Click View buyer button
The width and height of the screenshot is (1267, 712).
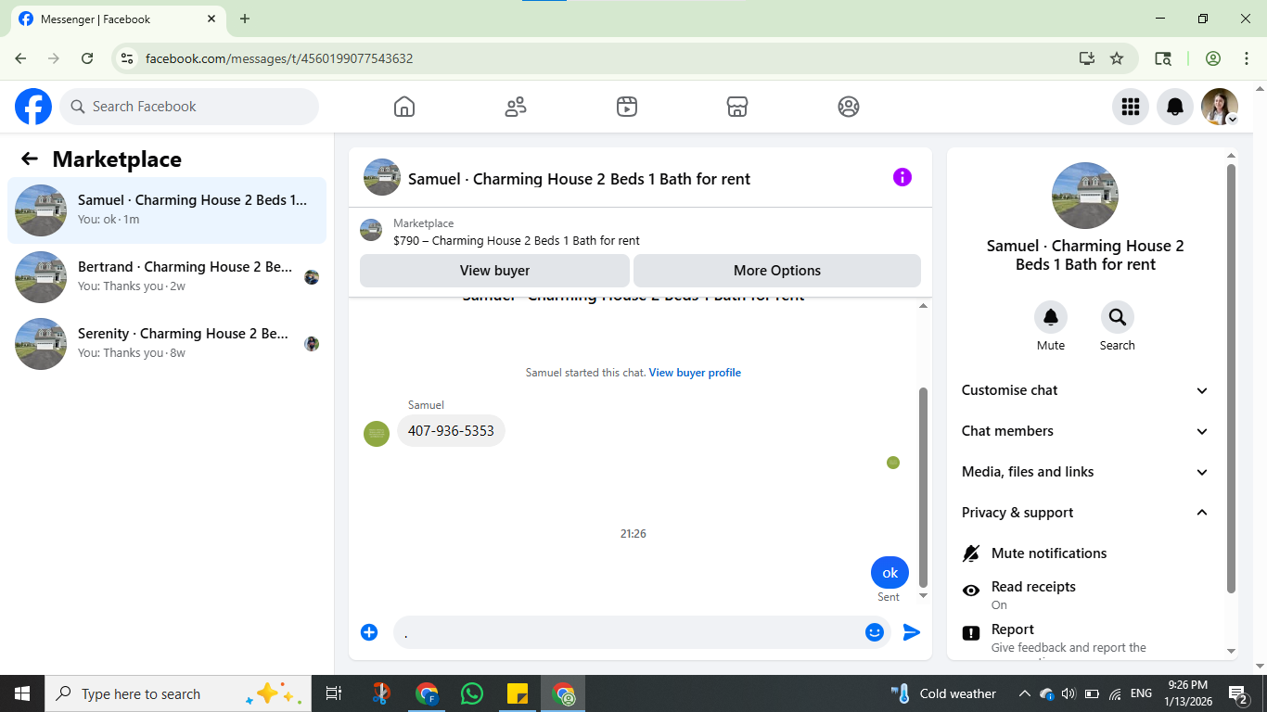coord(494,271)
